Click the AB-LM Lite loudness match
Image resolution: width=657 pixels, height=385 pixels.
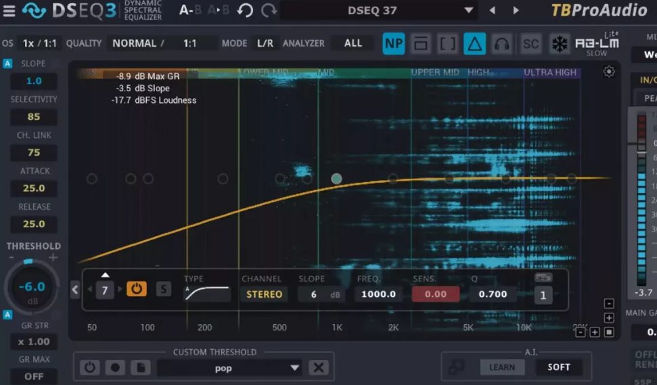tap(597, 43)
